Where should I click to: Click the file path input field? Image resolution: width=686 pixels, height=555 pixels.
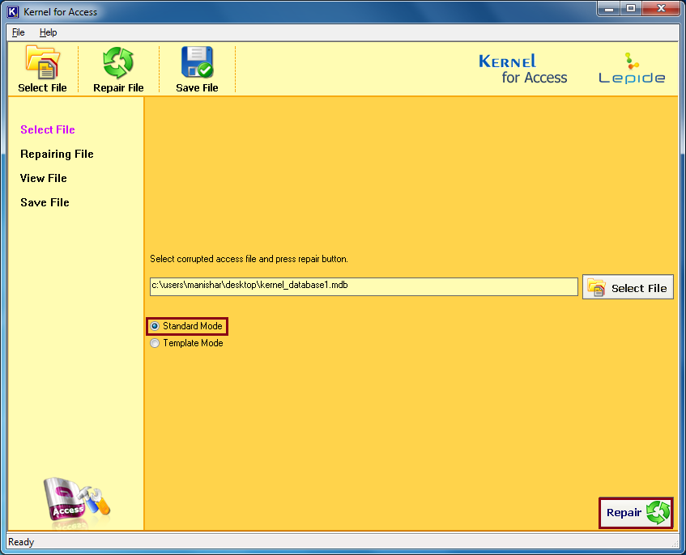click(364, 286)
